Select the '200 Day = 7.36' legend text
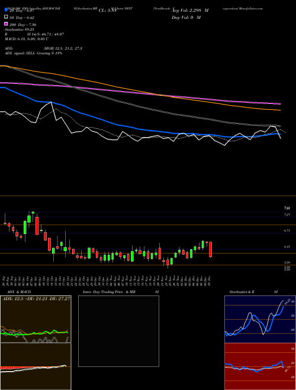 tap(23, 25)
